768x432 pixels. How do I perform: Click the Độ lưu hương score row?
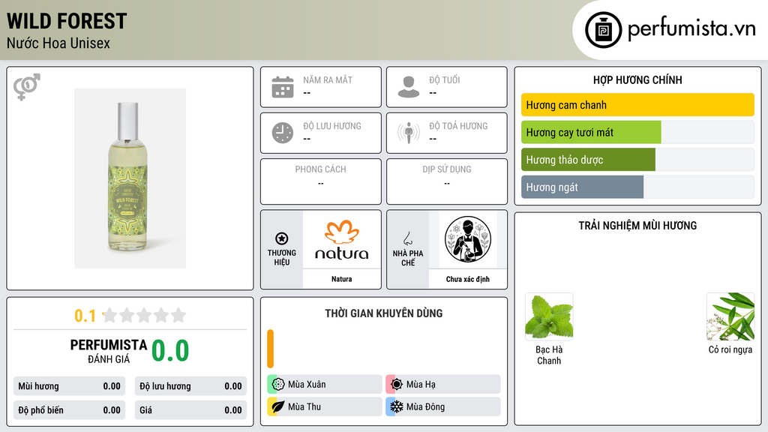tap(190, 386)
